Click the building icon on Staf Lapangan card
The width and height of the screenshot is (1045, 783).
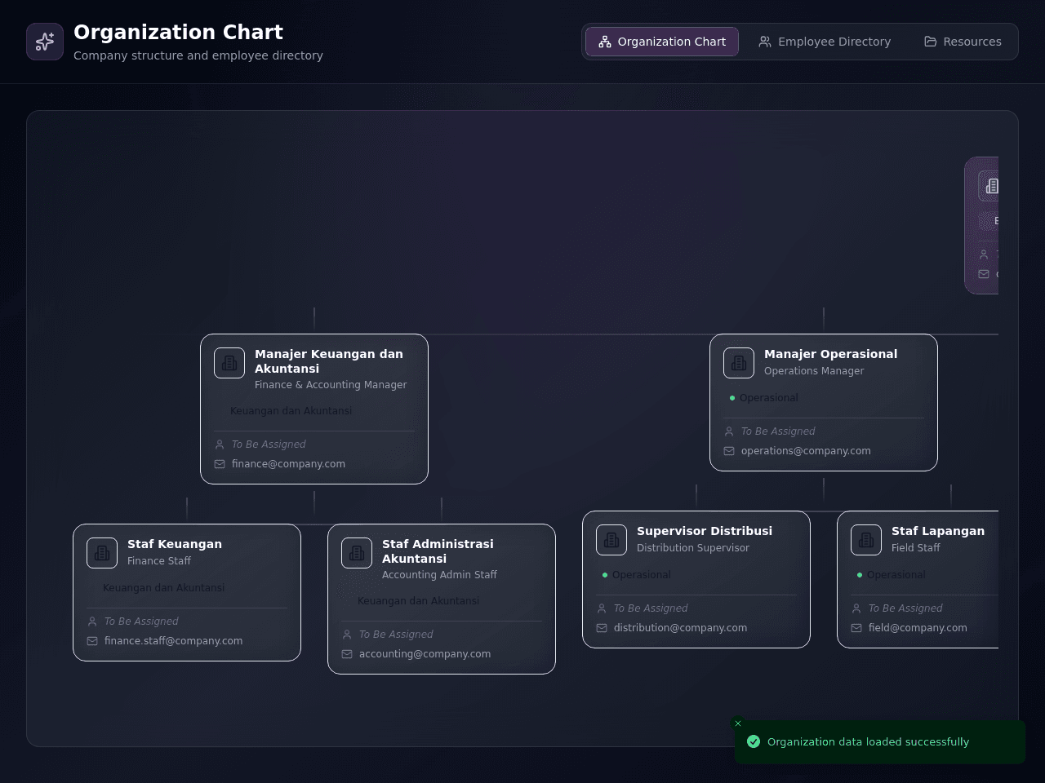(866, 540)
